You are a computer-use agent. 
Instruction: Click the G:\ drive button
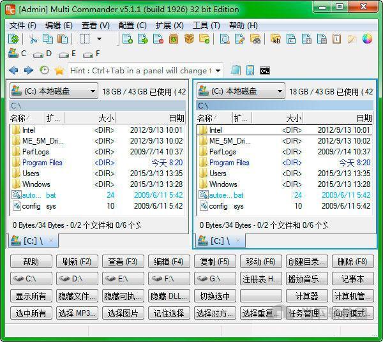point(214,279)
